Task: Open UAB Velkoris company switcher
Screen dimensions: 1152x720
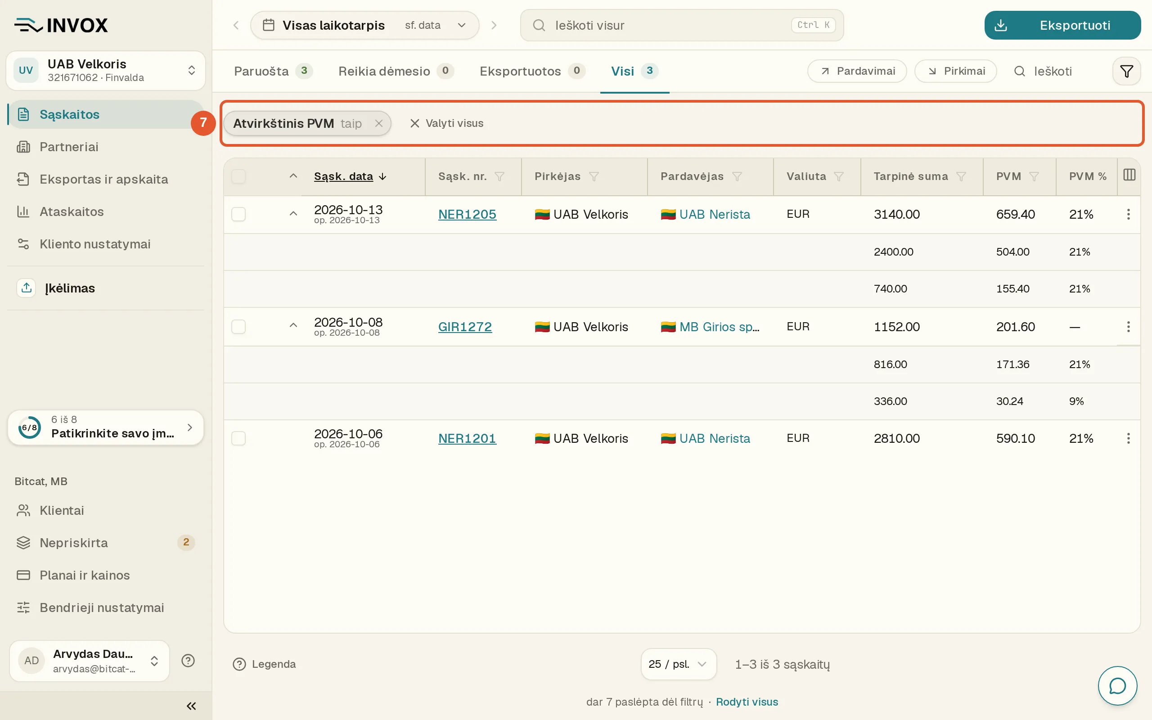Action: coord(106,71)
